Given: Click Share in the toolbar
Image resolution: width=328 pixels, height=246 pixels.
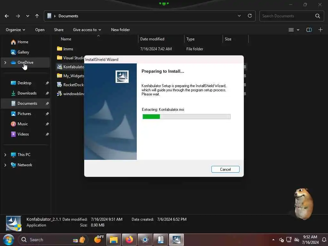Looking at the screenshot, I should [x=59, y=30].
